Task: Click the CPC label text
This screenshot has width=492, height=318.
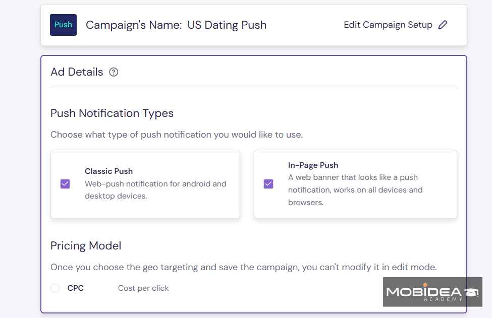Action: pos(75,288)
